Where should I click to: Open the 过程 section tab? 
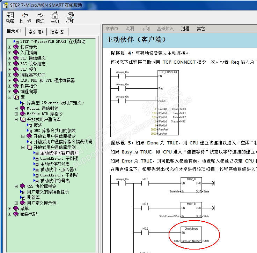click(185, 29)
